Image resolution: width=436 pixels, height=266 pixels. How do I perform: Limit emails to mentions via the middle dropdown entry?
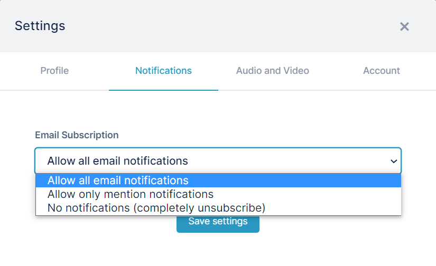pos(218,194)
